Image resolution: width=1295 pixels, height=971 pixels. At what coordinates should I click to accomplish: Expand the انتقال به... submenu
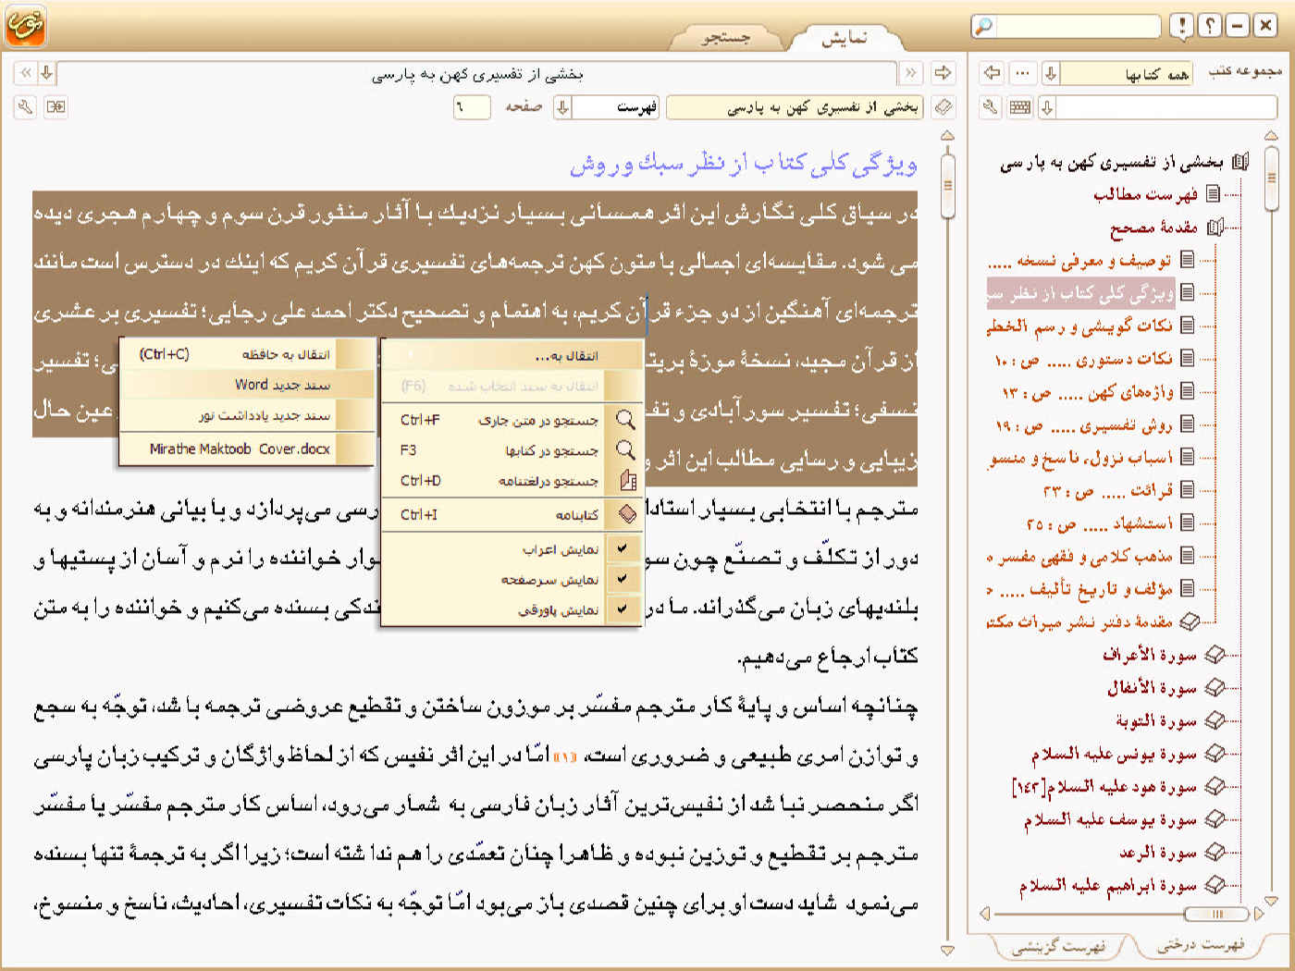click(512, 356)
